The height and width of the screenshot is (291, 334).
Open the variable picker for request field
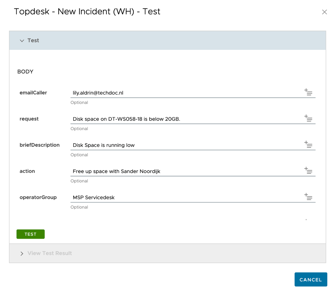click(x=309, y=119)
